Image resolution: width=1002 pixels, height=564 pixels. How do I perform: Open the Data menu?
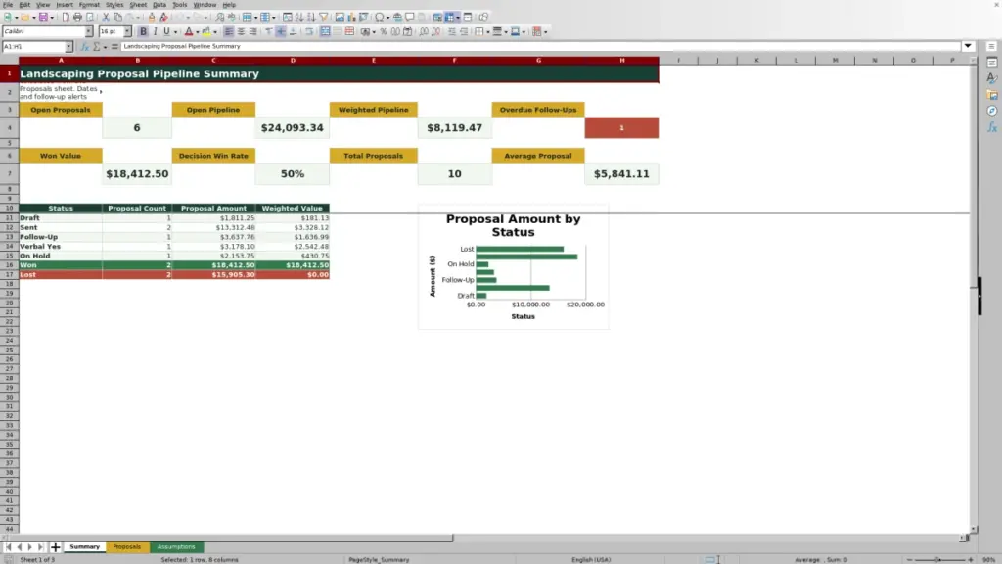click(x=159, y=5)
